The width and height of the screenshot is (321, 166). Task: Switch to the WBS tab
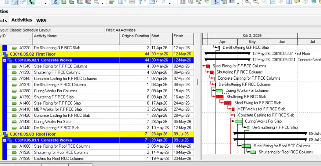coord(41,20)
